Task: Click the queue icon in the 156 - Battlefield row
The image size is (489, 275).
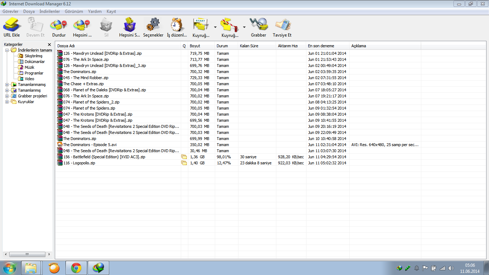Action: [x=184, y=157]
